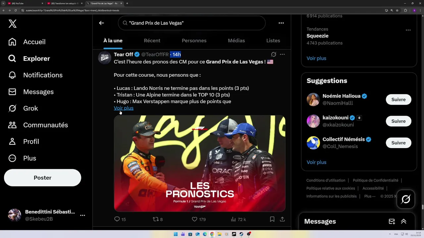This screenshot has height=238, width=424.
Task: Open new message icon in Messages
Action: tap(392, 221)
